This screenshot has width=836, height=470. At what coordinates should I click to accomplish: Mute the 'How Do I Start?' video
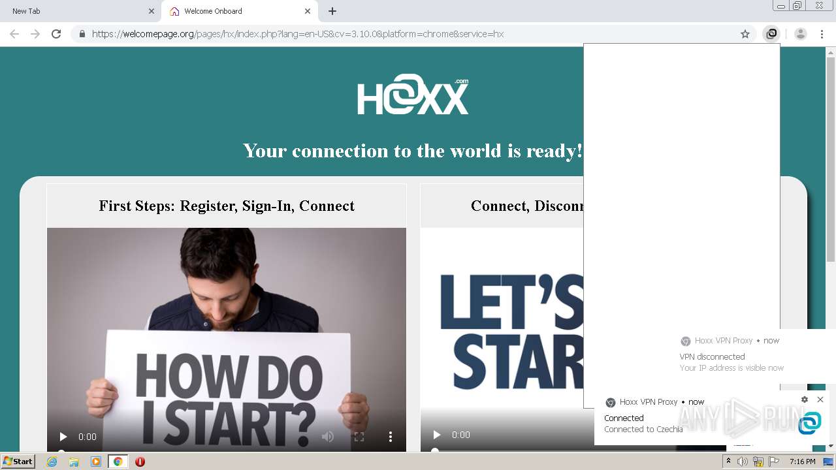click(328, 437)
